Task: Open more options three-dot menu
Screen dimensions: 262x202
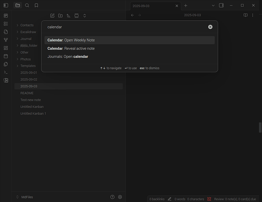Action: (x=252, y=15)
